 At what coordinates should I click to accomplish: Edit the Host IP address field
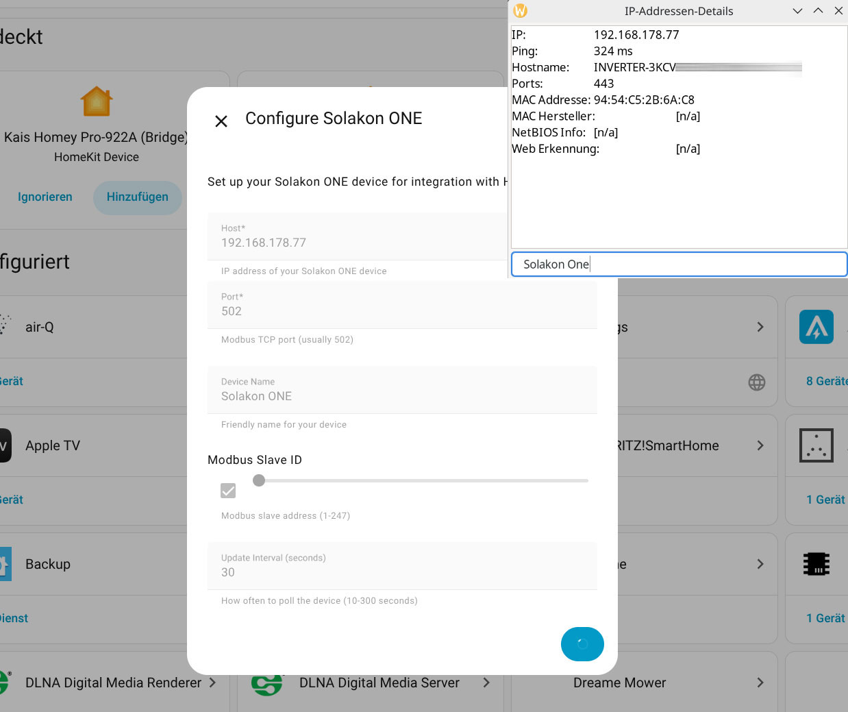357,236
